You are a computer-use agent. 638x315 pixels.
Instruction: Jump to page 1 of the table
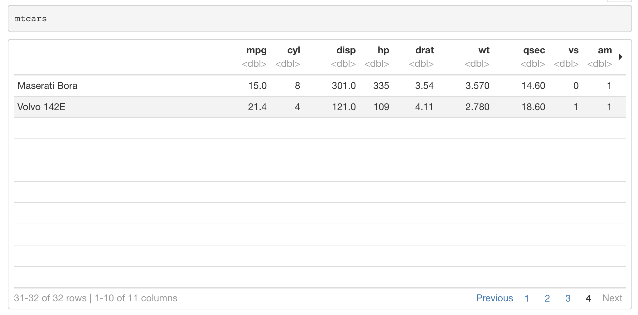(527, 298)
